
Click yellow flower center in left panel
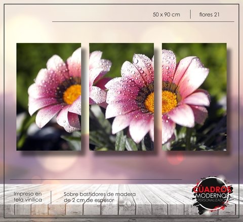(72, 95)
